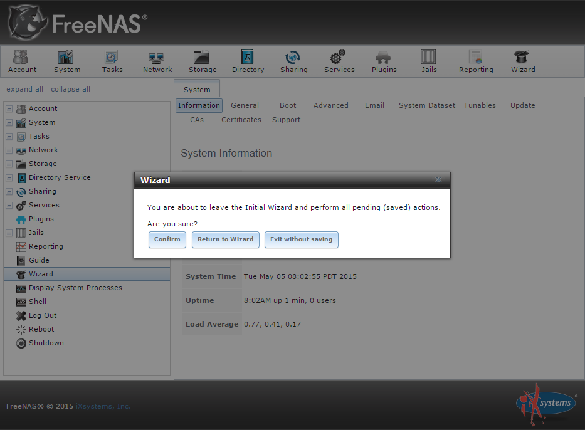Image resolution: width=585 pixels, height=430 pixels.
Task: Click the Shutdown power icon in the sidebar
Action: click(x=21, y=343)
